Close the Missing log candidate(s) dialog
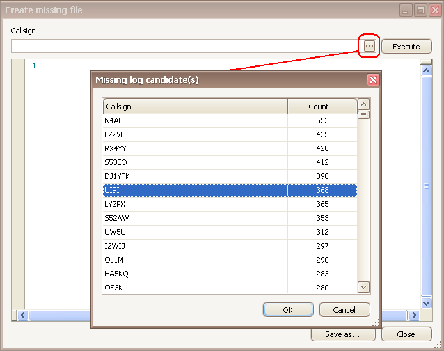Image resolution: width=444 pixels, height=351 pixels. (373, 80)
